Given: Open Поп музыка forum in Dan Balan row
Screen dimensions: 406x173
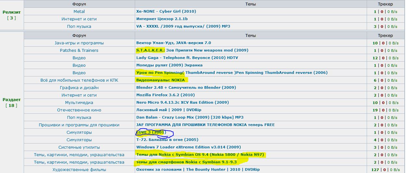Looking at the screenshot, I should (x=79, y=117).
